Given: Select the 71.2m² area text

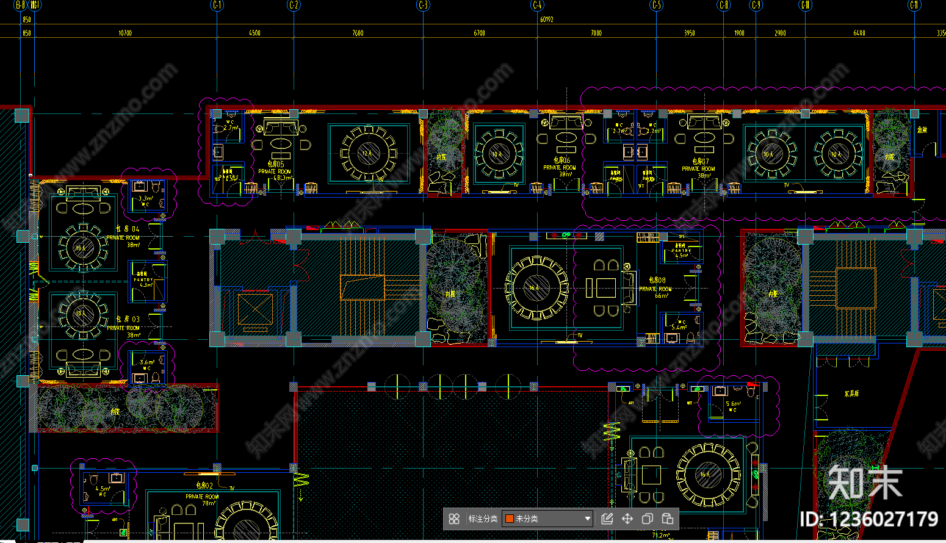Looking at the screenshot, I should pyautogui.click(x=661, y=535).
